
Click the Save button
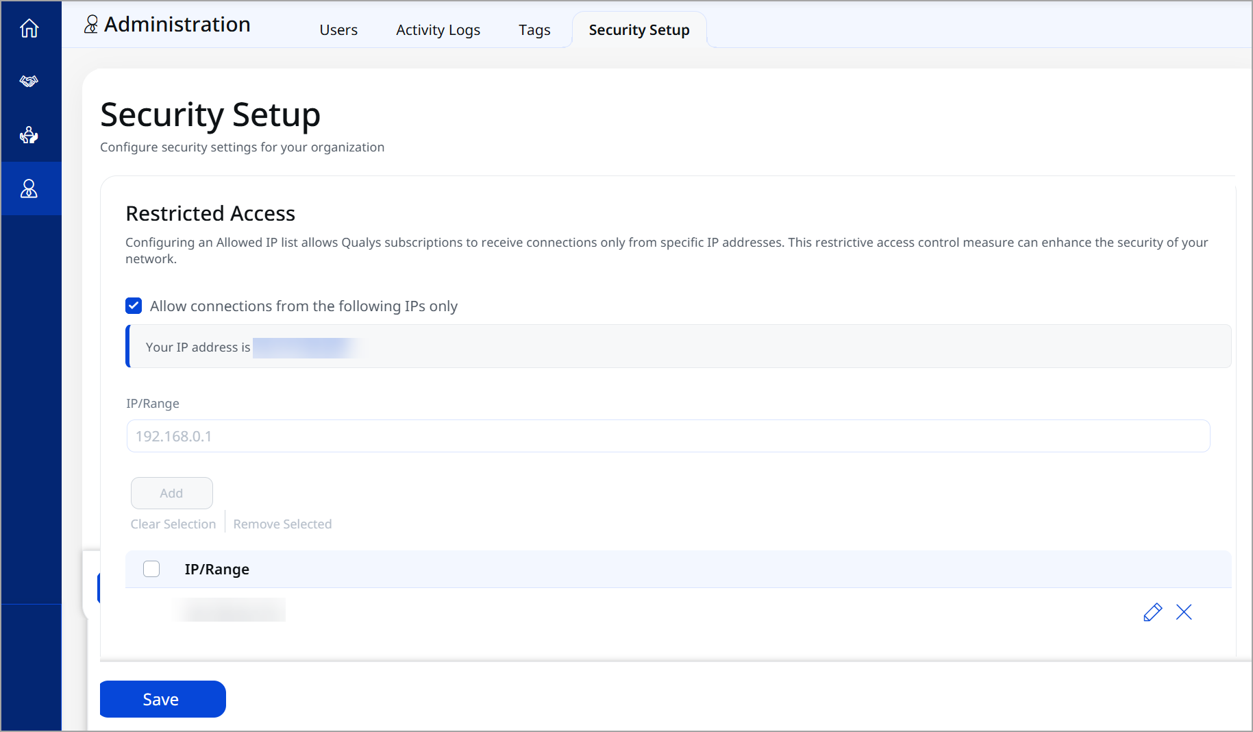[162, 699]
